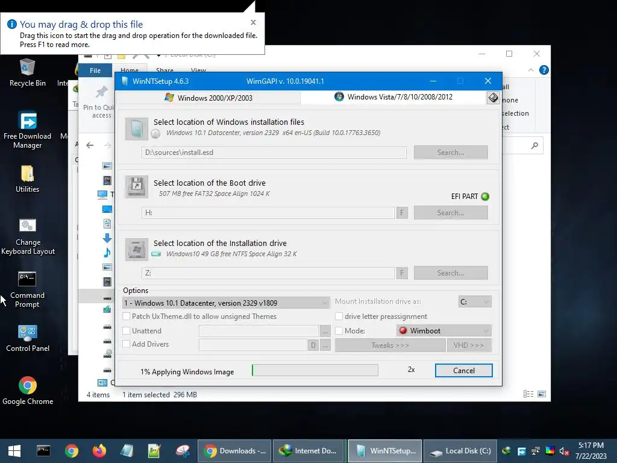Click the Applying Windows Image progress bar

(315, 370)
